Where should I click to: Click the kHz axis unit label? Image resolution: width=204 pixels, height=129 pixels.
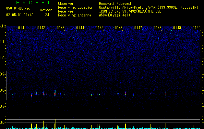(3, 26)
